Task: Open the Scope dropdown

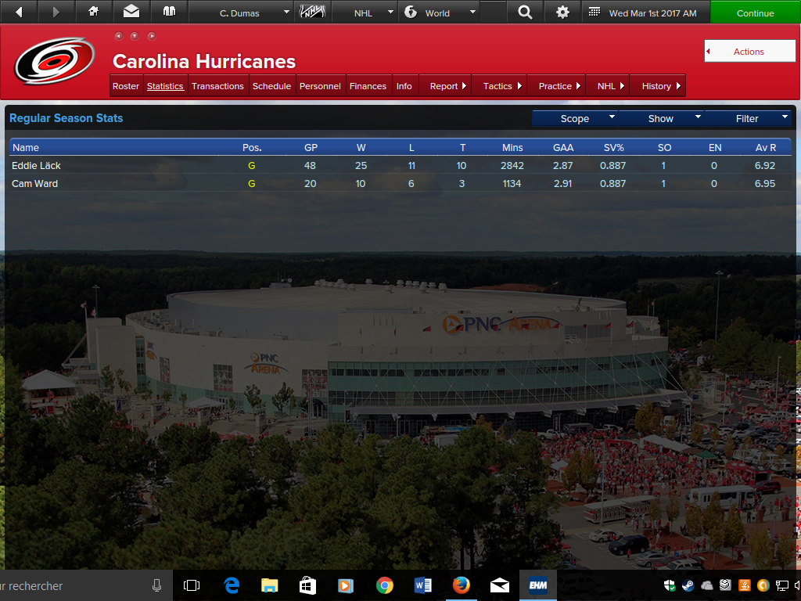Action: point(575,119)
